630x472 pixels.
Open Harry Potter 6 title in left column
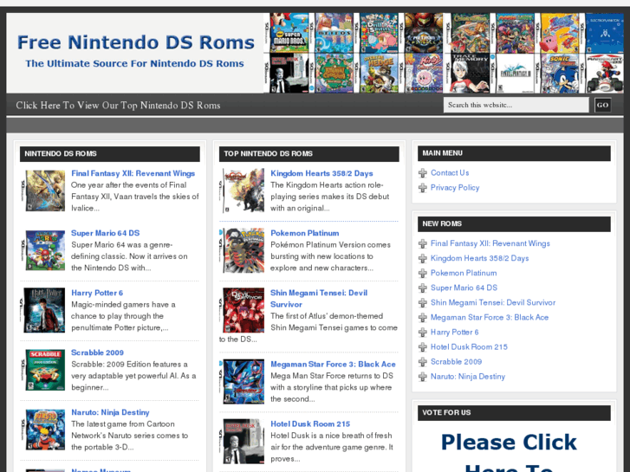click(97, 293)
